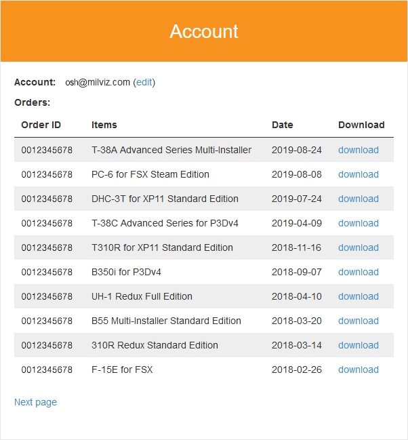Image resolution: width=408 pixels, height=440 pixels.
Task: Download F-15E for FSX
Action: point(358,369)
